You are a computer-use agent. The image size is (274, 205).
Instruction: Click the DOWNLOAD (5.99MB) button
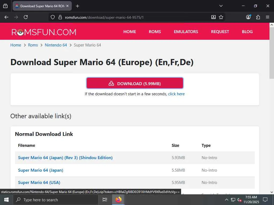135,83
